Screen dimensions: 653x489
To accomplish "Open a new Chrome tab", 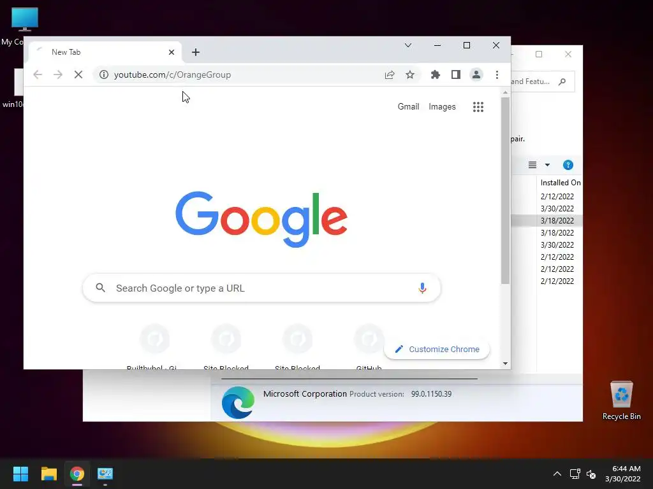I will [196, 52].
